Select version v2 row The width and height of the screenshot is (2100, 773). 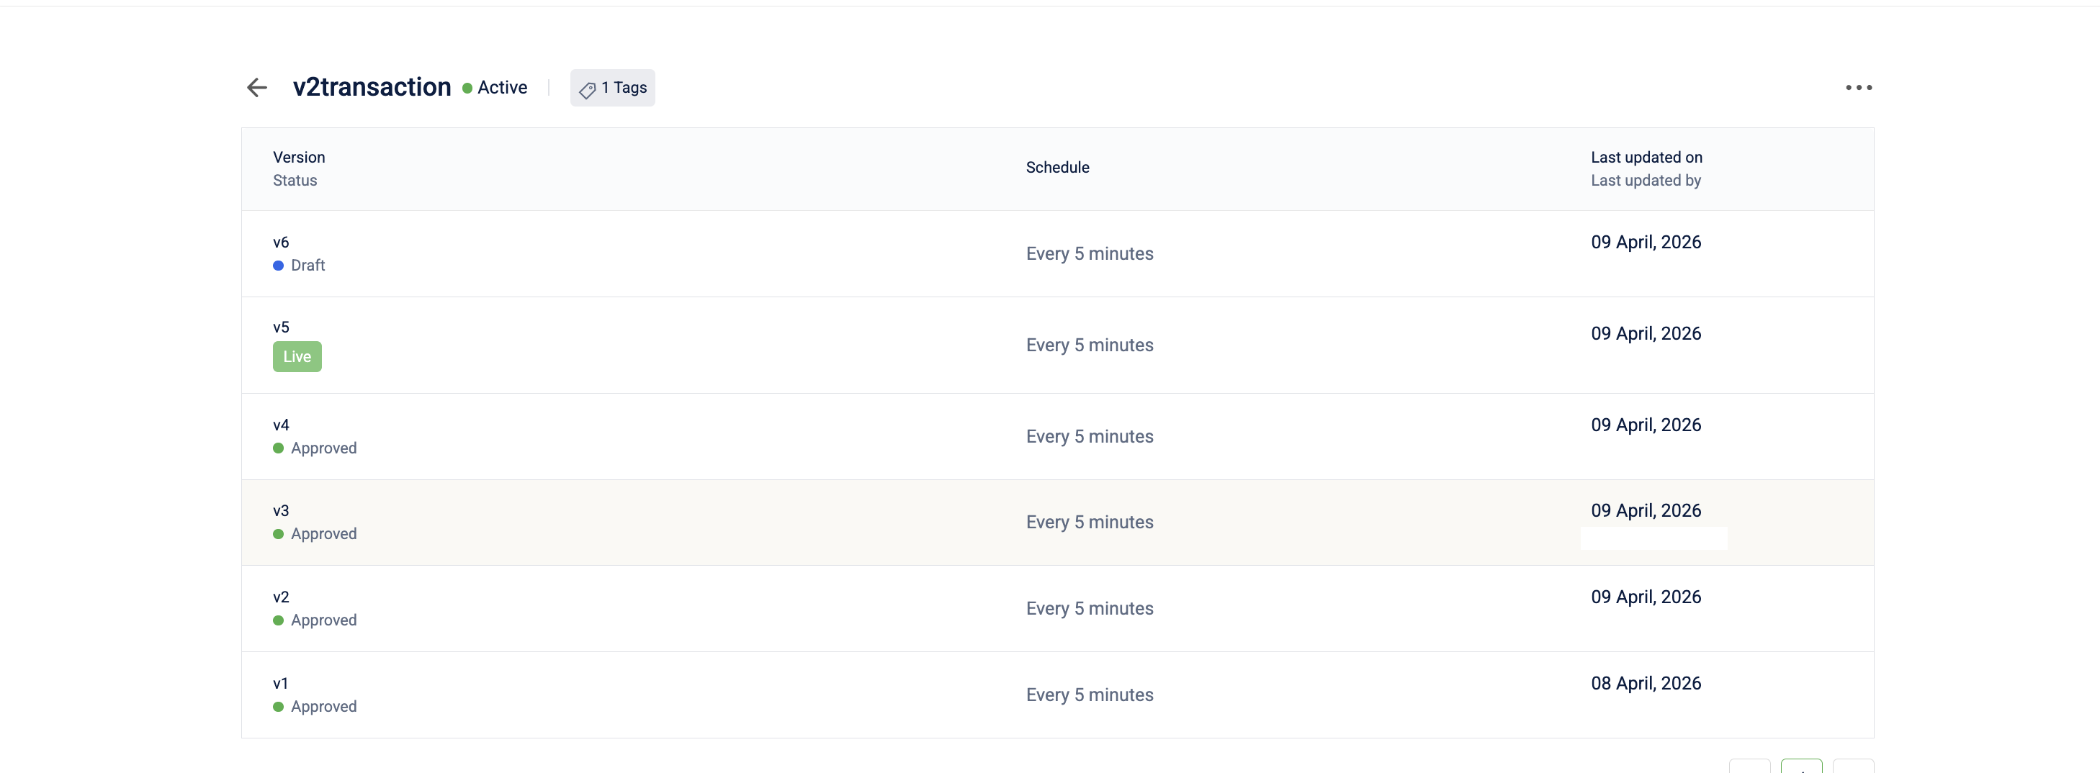(x=1057, y=608)
